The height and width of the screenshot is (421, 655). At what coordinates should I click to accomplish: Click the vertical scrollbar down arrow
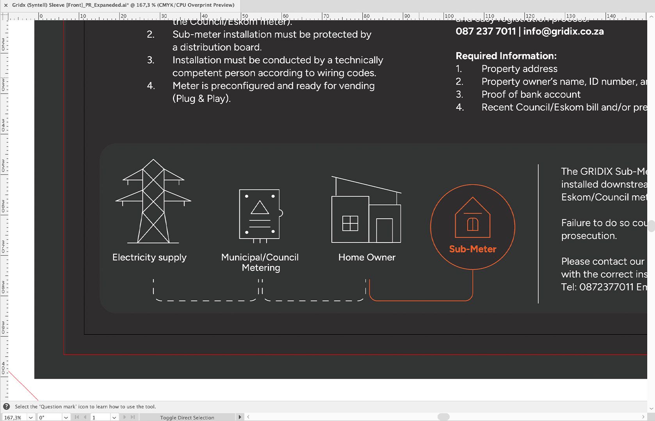tap(651, 408)
